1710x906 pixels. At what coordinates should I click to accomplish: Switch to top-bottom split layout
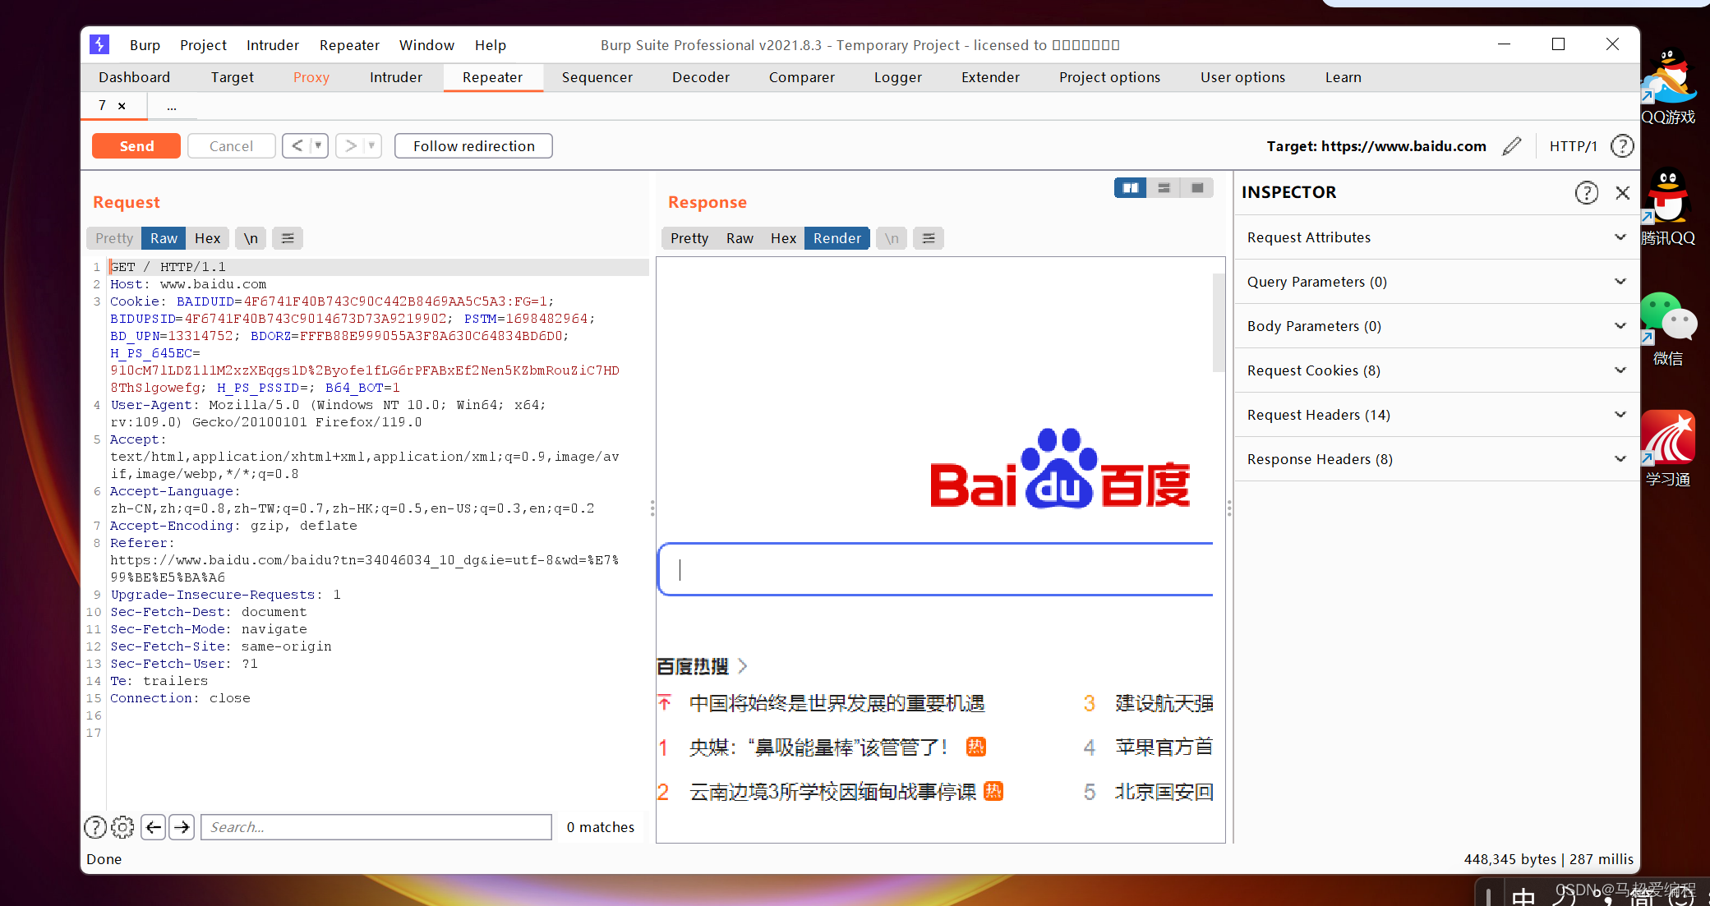(x=1164, y=188)
